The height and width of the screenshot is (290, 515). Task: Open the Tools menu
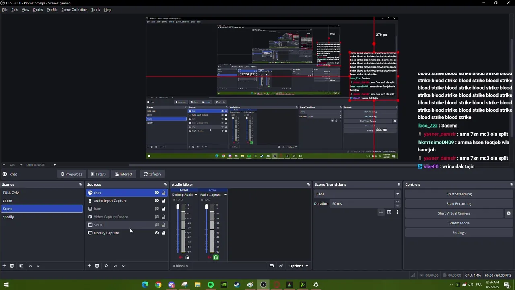[95, 10]
